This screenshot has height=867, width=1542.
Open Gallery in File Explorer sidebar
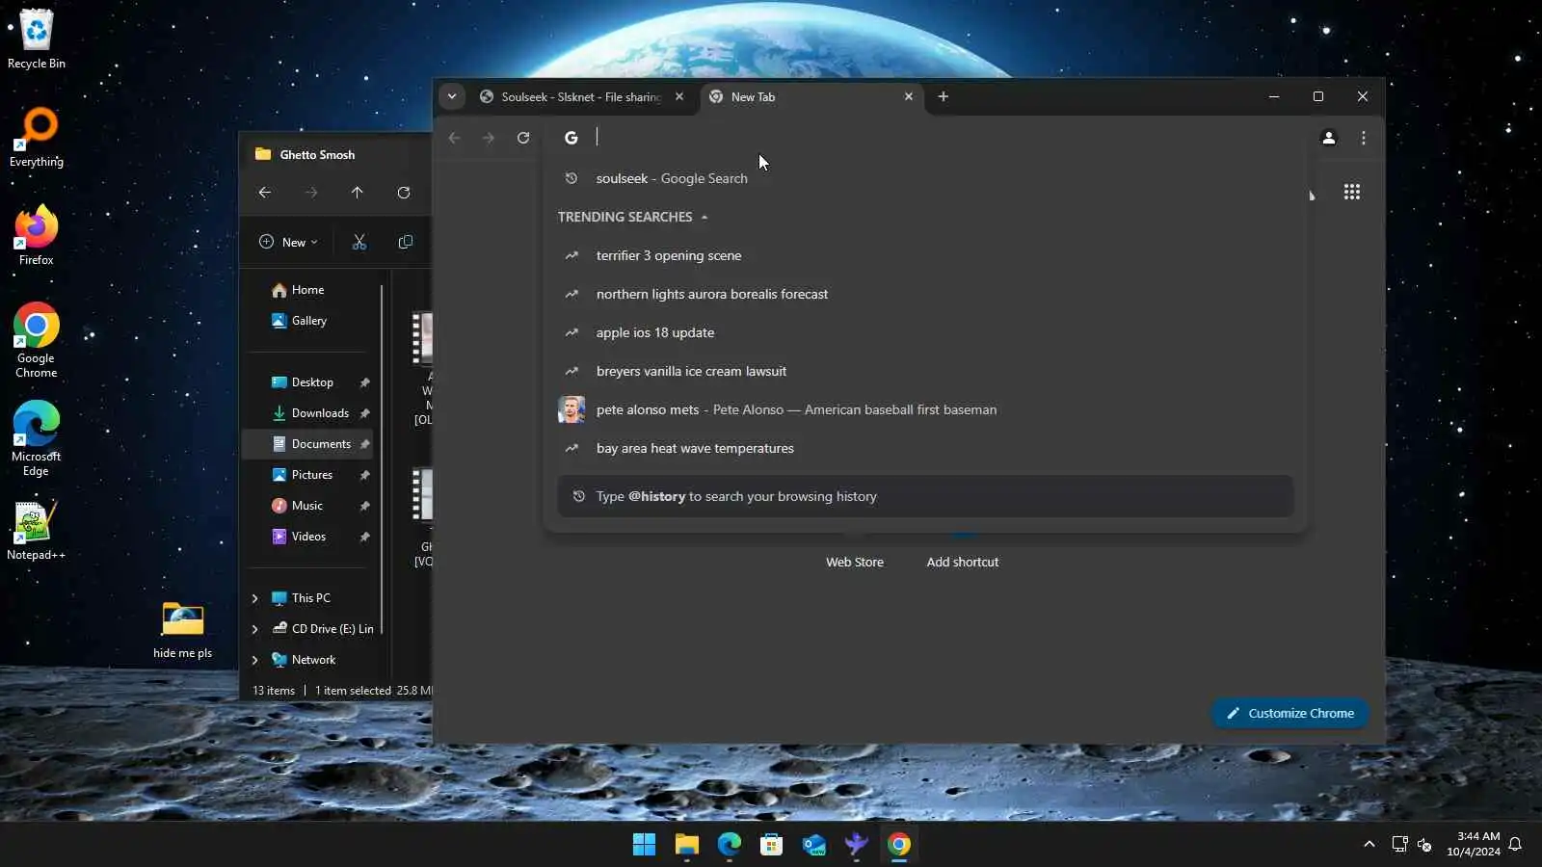point(308,321)
